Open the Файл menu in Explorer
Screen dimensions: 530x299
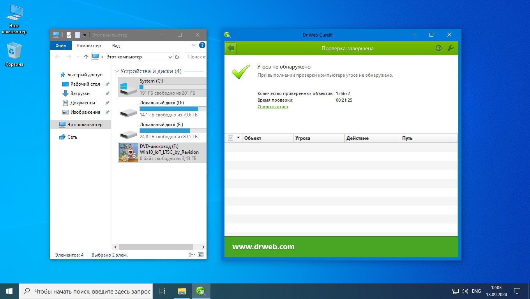point(61,46)
